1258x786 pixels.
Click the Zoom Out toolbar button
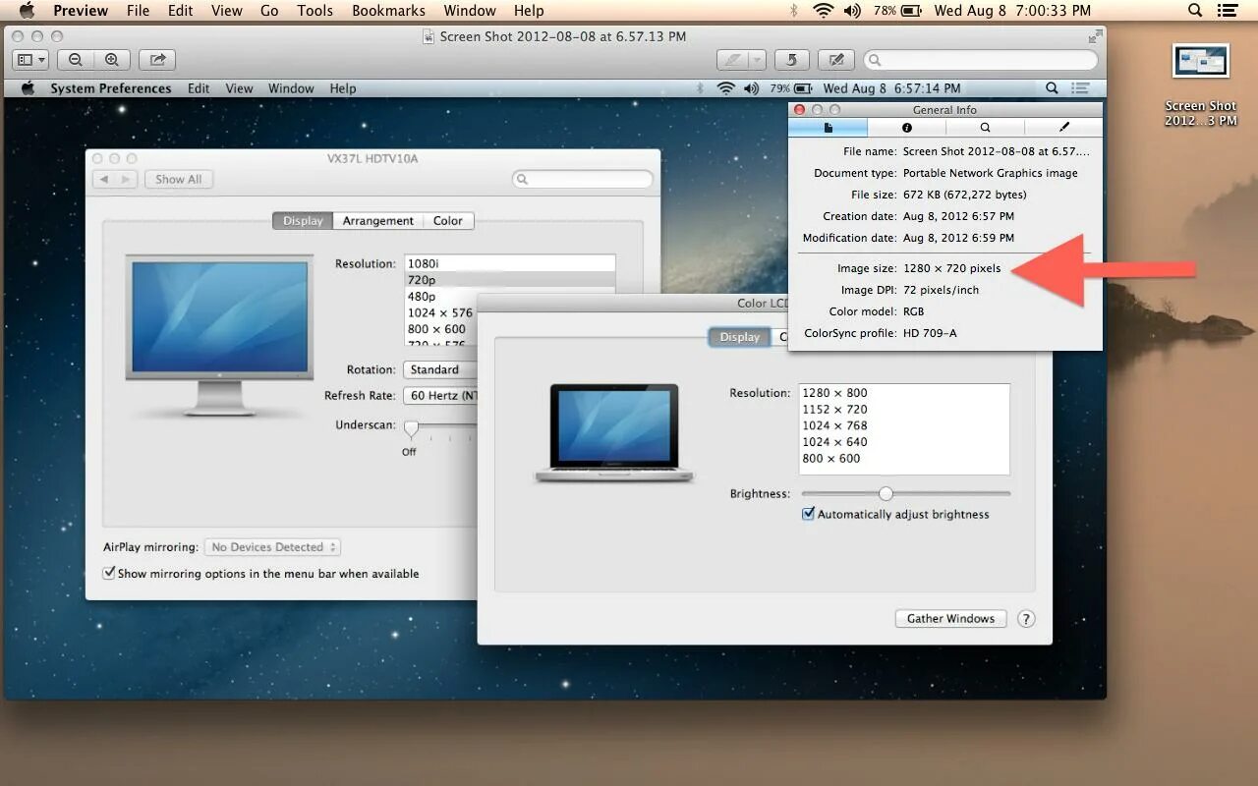(x=76, y=60)
